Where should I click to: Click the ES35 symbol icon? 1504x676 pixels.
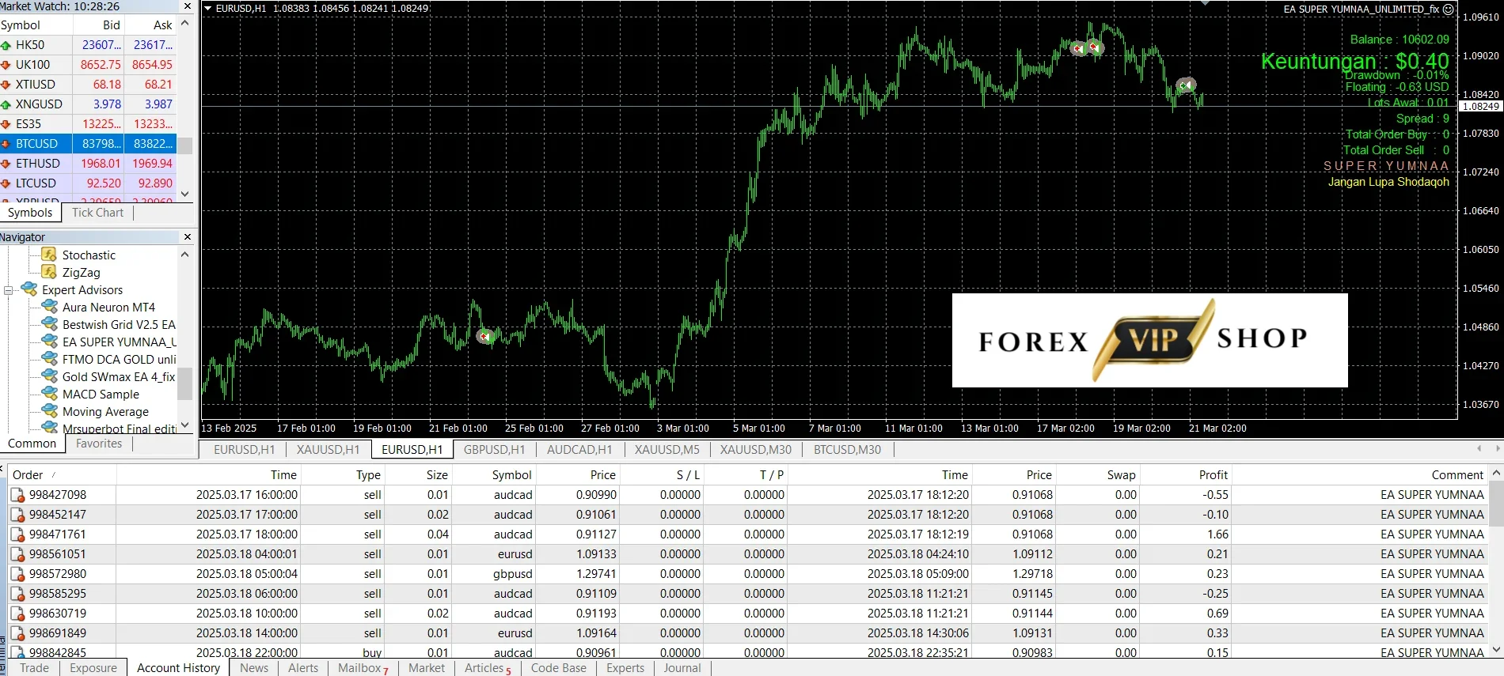(x=6, y=124)
